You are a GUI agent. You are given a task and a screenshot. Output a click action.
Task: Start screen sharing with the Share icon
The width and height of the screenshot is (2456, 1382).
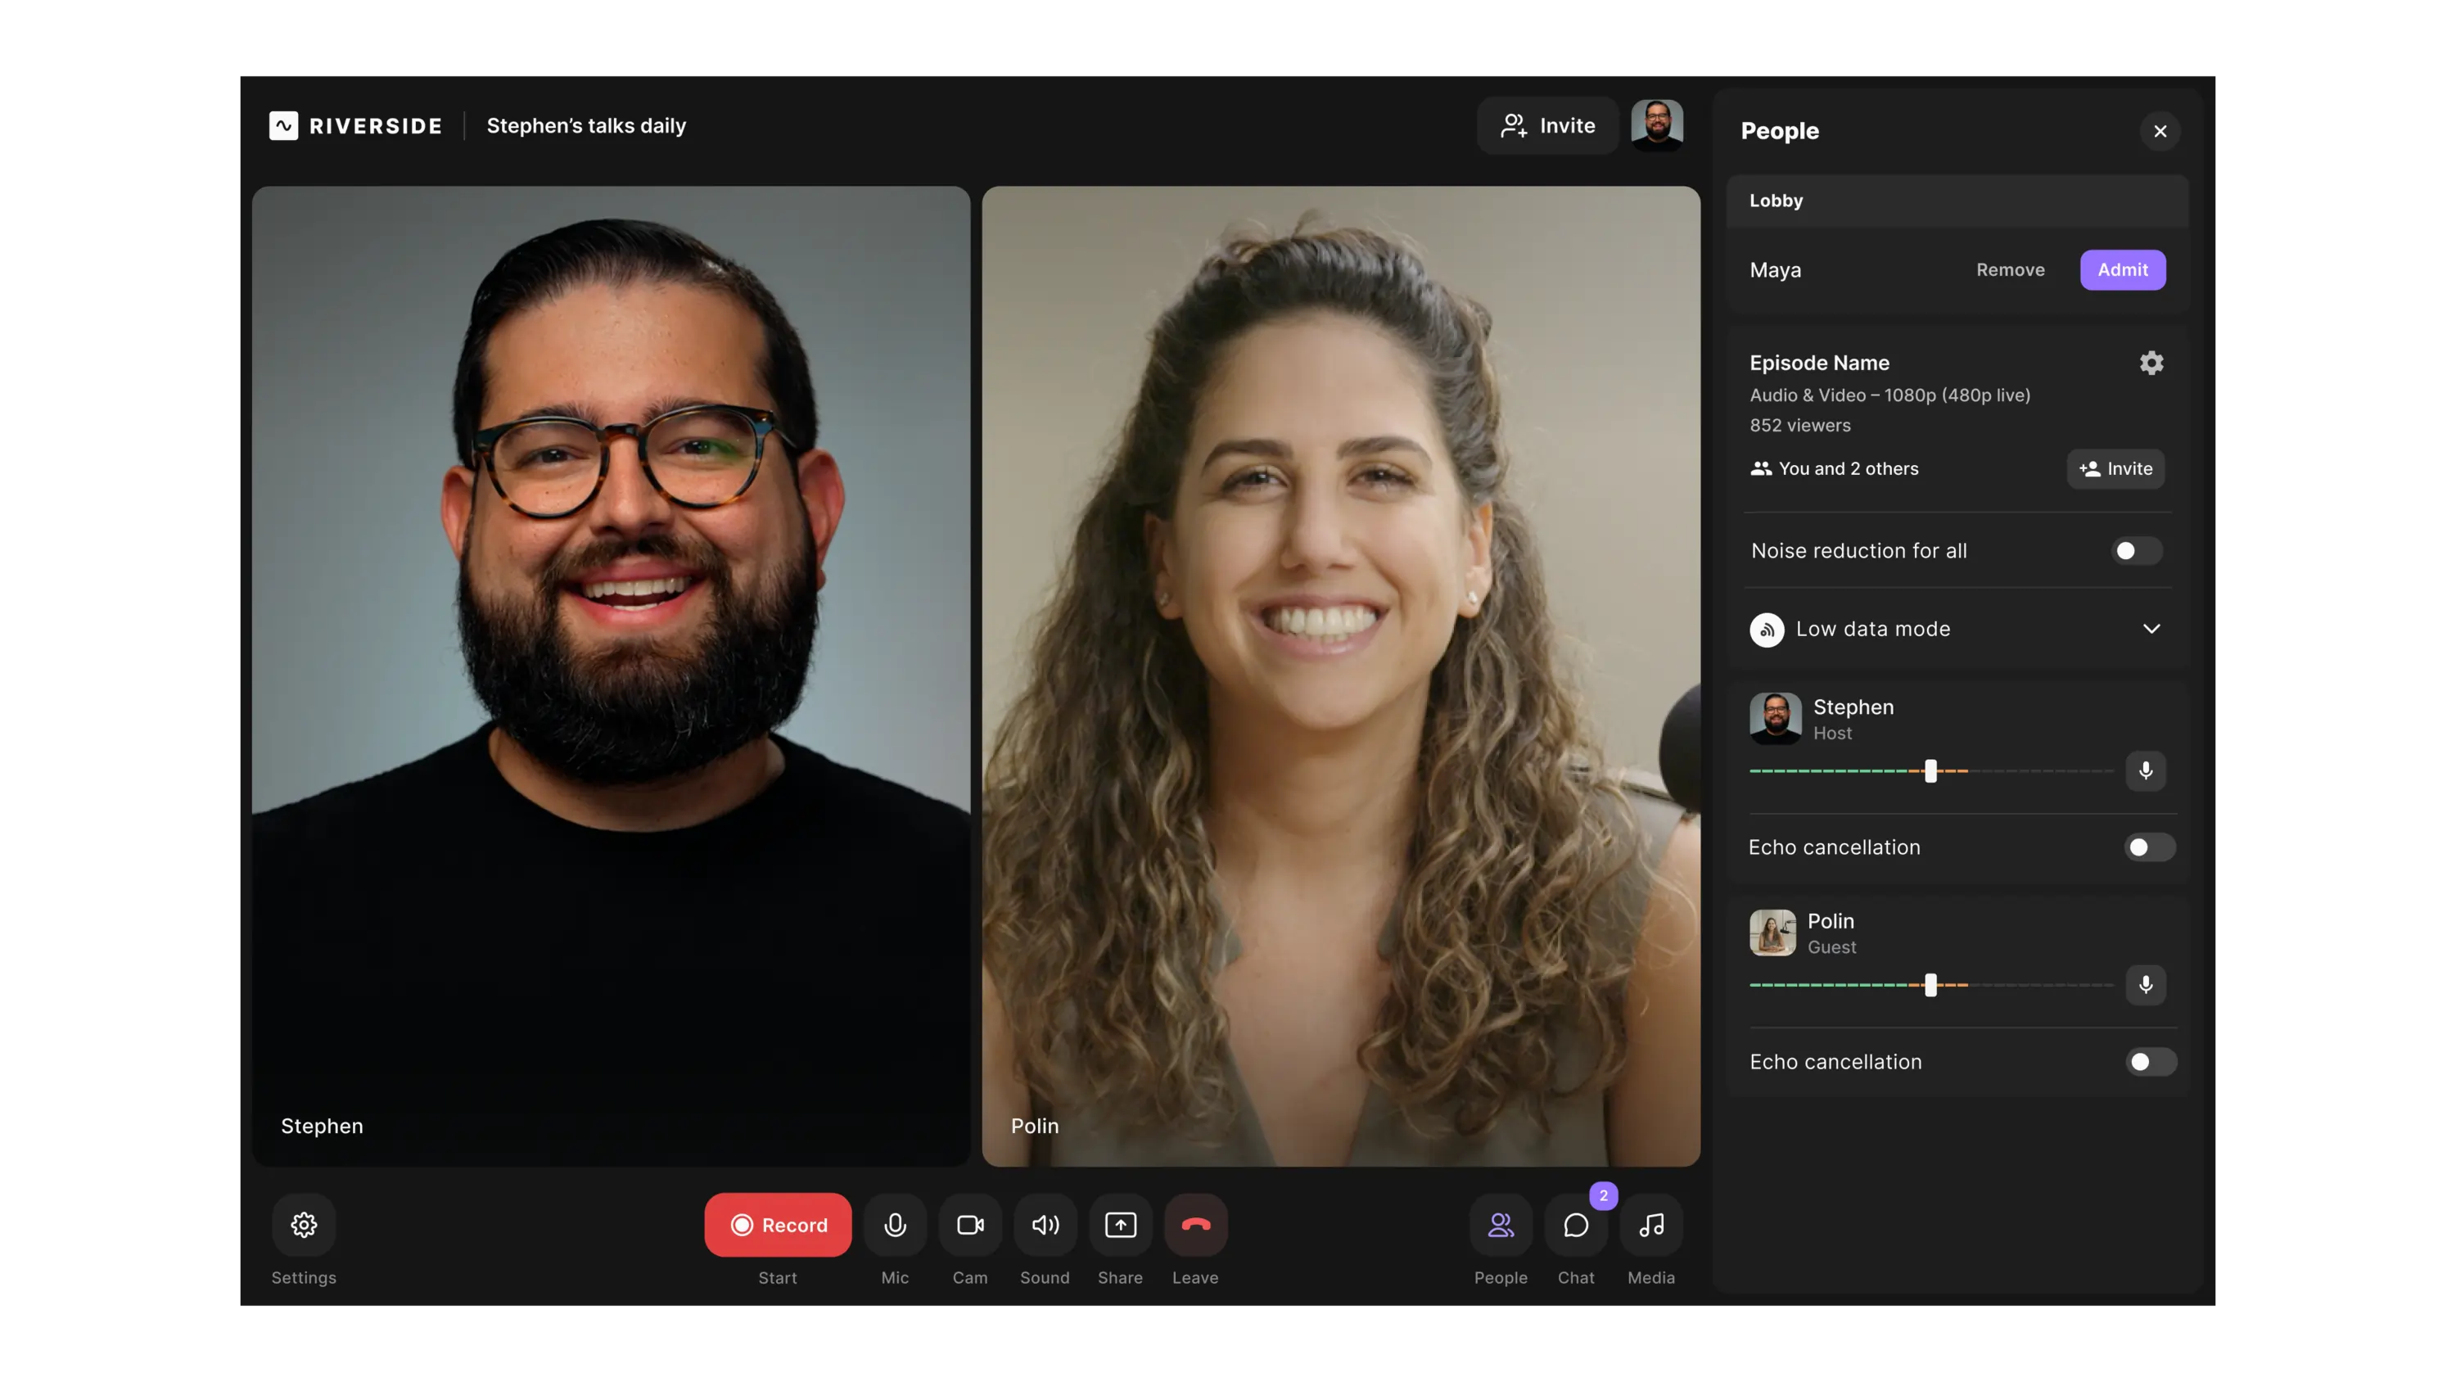(x=1120, y=1225)
